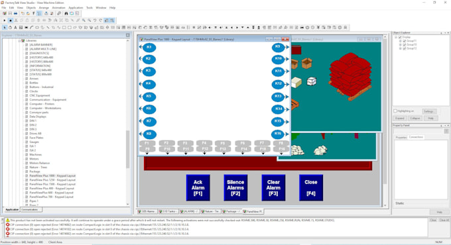This screenshot has height=245, width=451.
Task: Select the PanelView Plus 1250 - Keypad Layout item
Action: tap(52, 180)
